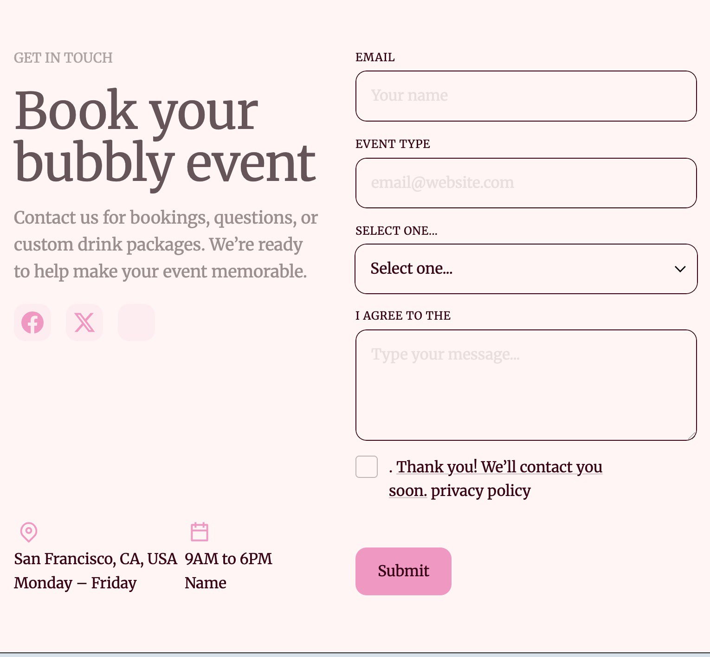Click the calendar icon above hours
The image size is (710, 657).
point(200,532)
